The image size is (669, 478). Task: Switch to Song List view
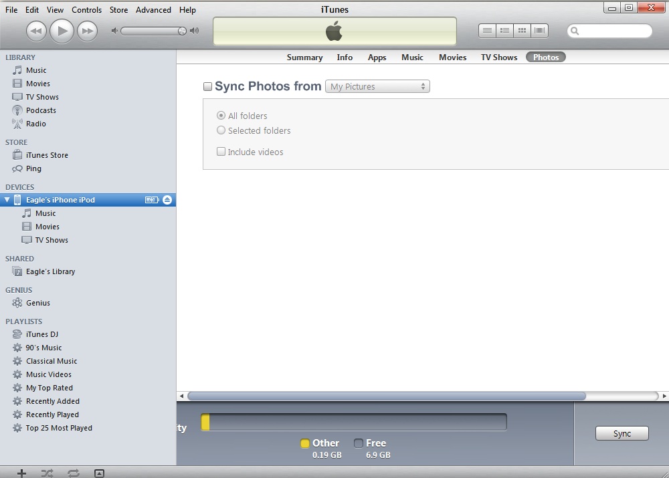[487, 31]
